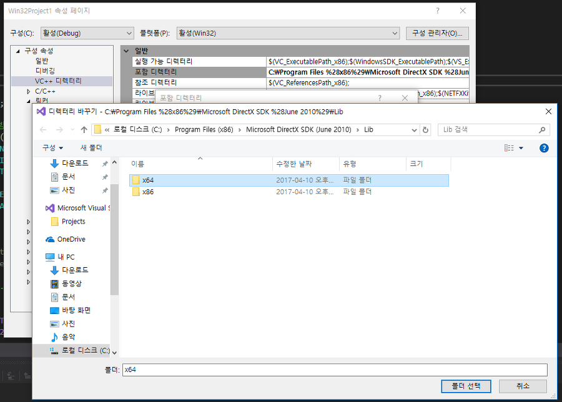Open view options dropdown arrow
562x402 pixels.
coord(521,148)
